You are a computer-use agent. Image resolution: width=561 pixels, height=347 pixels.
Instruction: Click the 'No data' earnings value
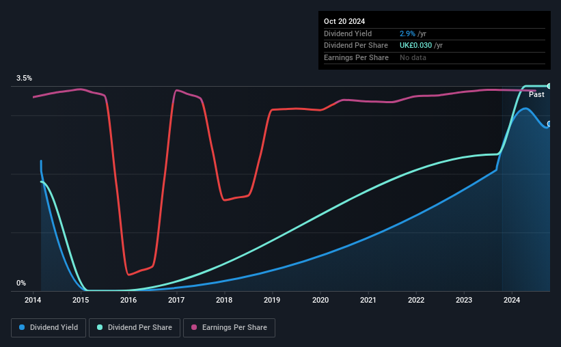point(413,57)
